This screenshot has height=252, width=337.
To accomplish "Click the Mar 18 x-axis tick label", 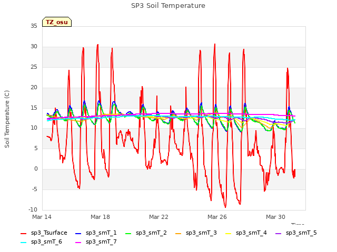I will click(100, 217).
